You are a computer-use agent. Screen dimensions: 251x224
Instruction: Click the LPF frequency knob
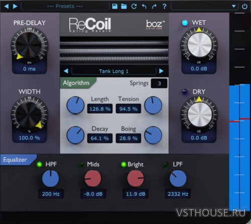tap(178, 178)
